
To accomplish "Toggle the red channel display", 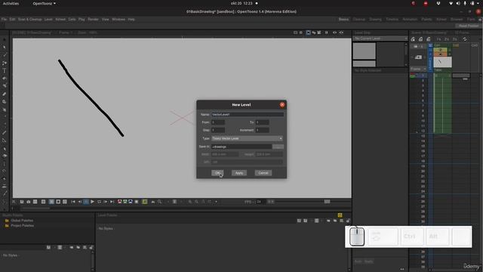I will click(119, 202).
